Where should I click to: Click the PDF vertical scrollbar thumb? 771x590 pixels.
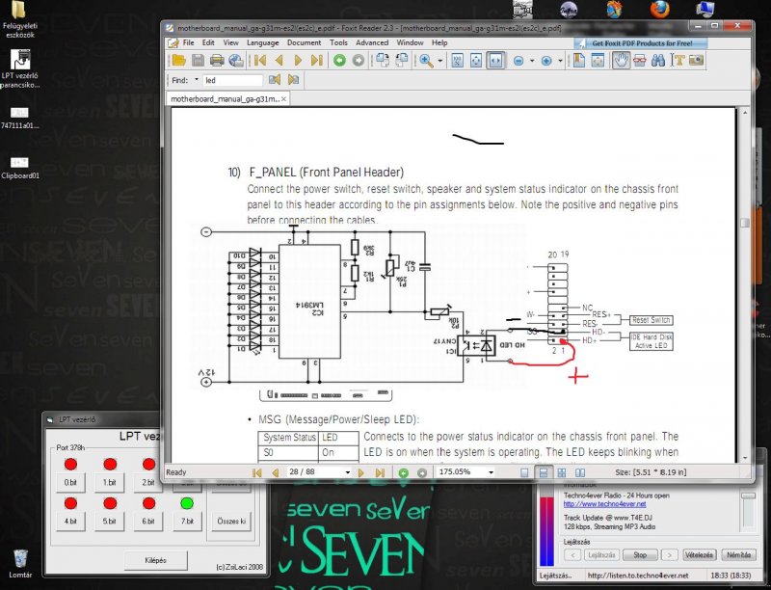click(744, 223)
